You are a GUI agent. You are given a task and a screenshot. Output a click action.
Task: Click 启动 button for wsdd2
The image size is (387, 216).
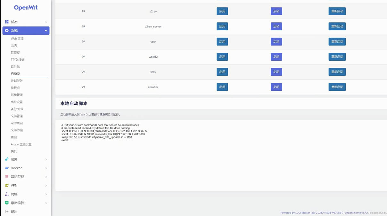[x=276, y=57]
